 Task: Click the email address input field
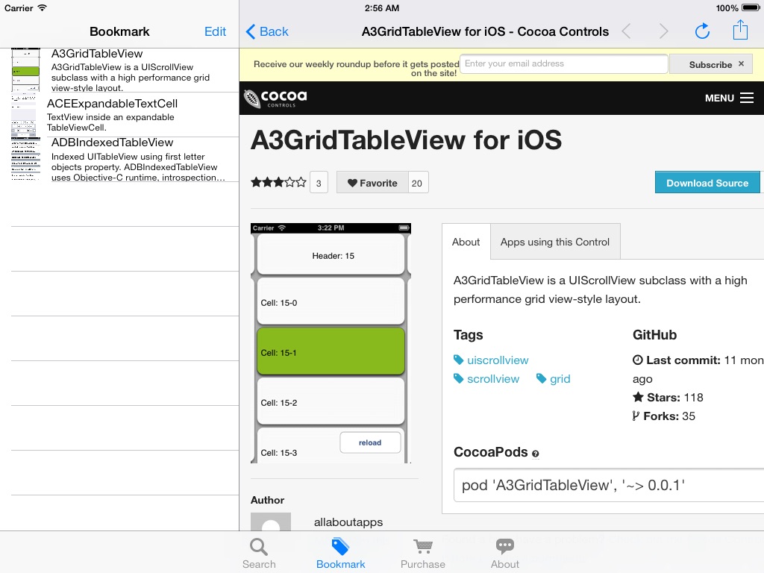click(x=564, y=64)
